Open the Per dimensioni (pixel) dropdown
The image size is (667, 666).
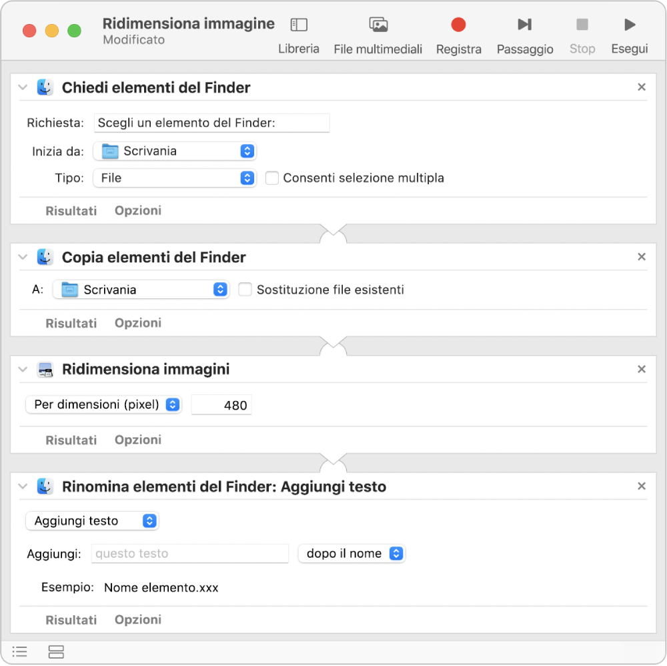pyautogui.click(x=103, y=405)
